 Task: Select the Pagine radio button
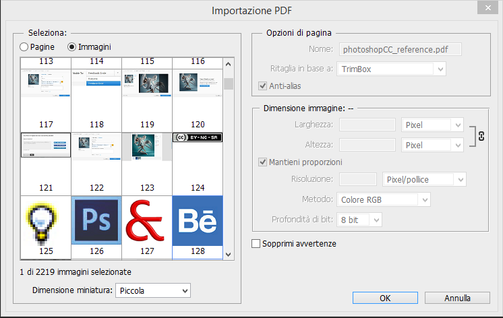24,47
